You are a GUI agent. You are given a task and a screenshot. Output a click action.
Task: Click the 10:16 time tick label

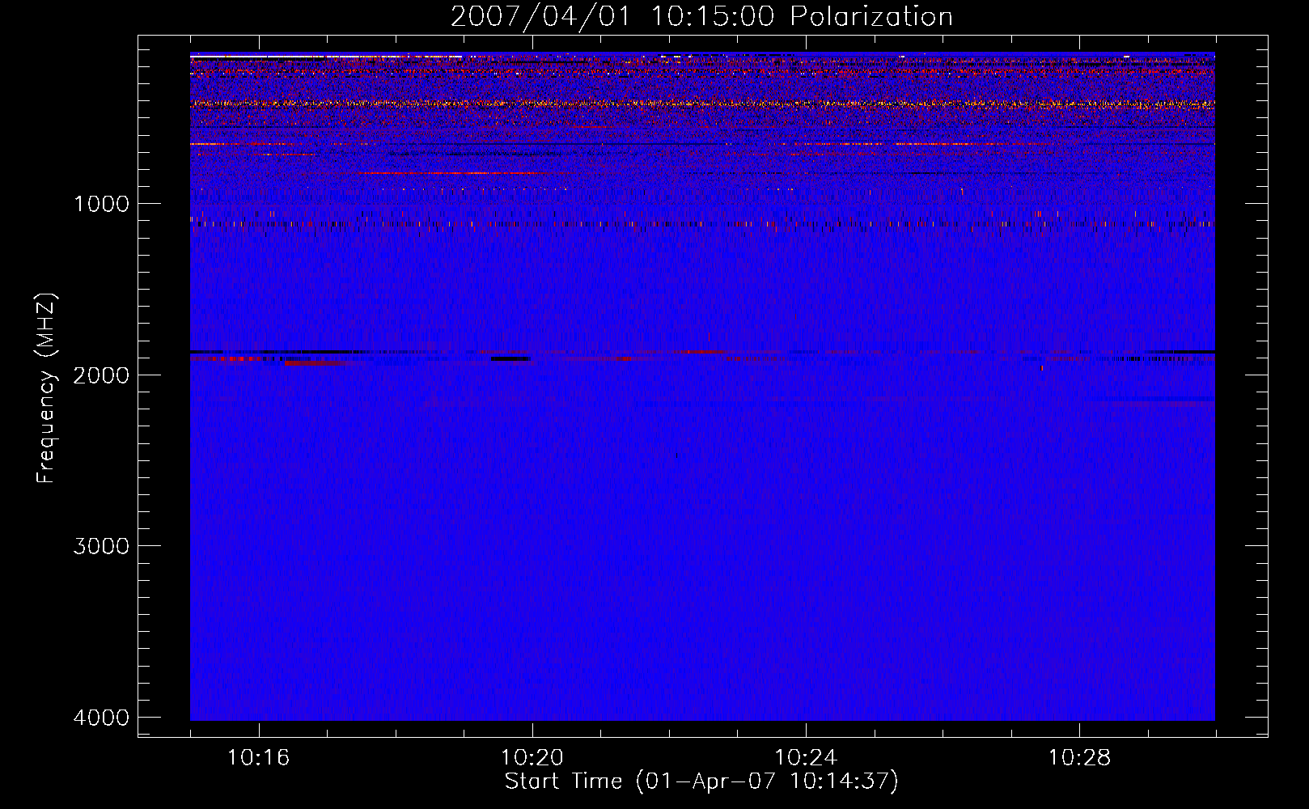click(259, 758)
